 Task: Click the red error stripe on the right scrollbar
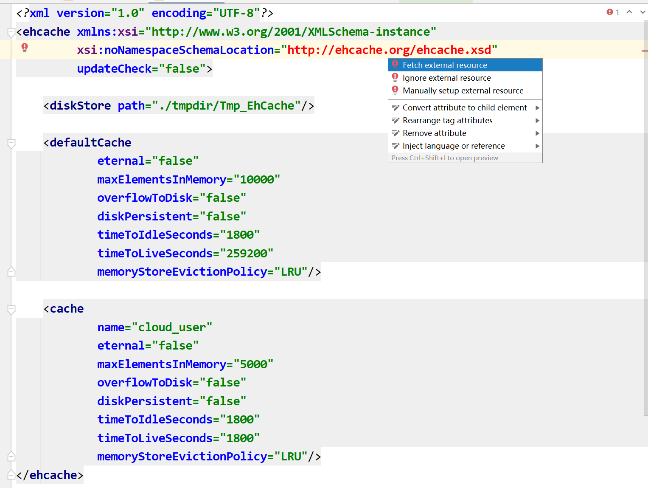click(645, 51)
